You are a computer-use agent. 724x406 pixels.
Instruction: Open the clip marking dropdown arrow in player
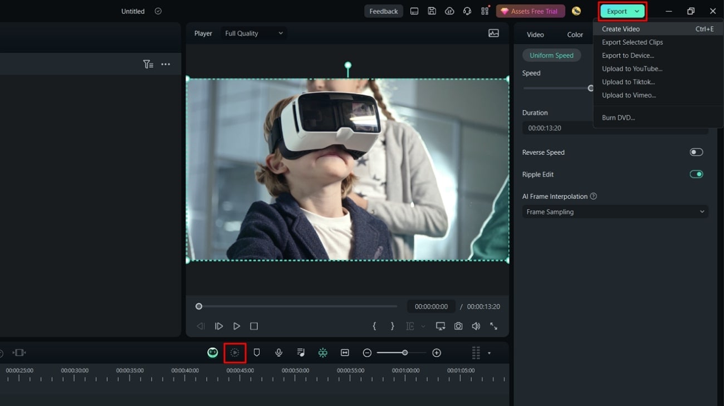pyautogui.click(x=423, y=326)
